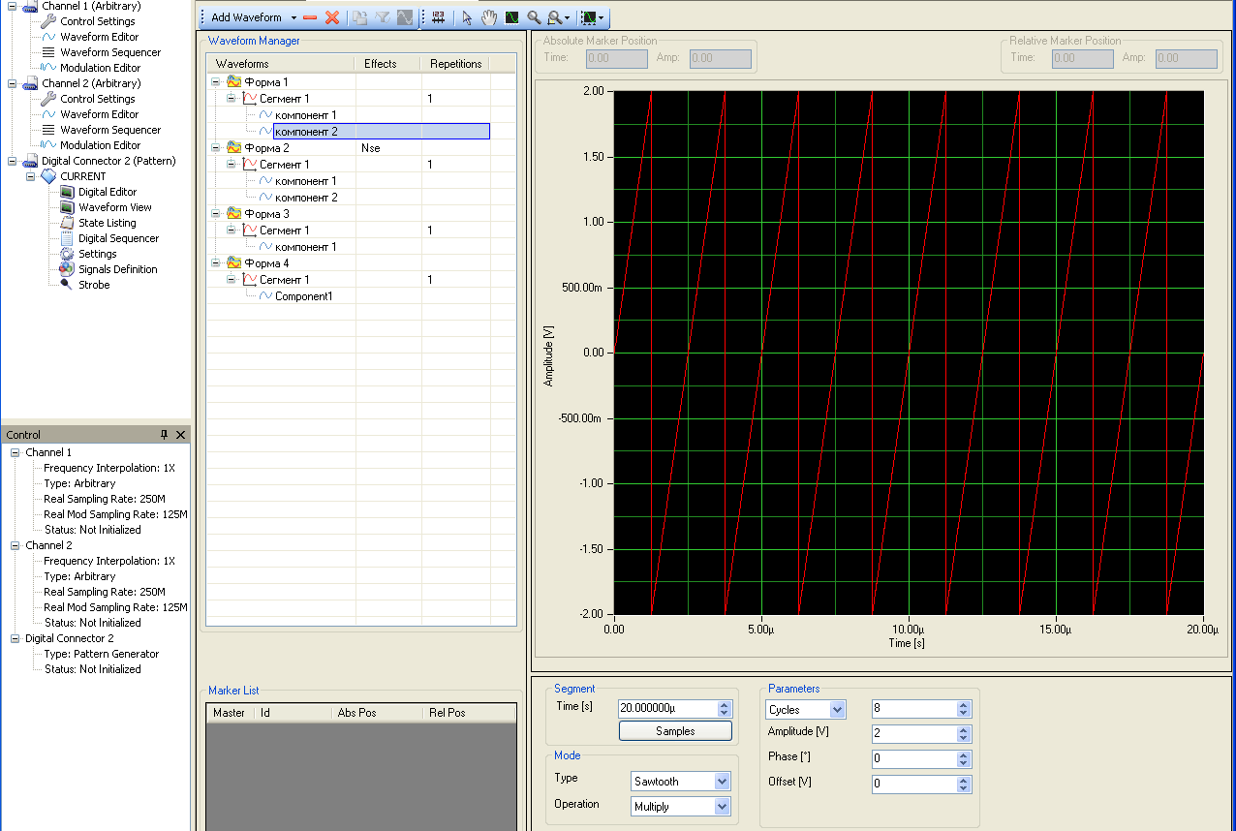1236x831 pixels.
Task: Open Channel 1 Modulation Editor
Action: point(100,68)
